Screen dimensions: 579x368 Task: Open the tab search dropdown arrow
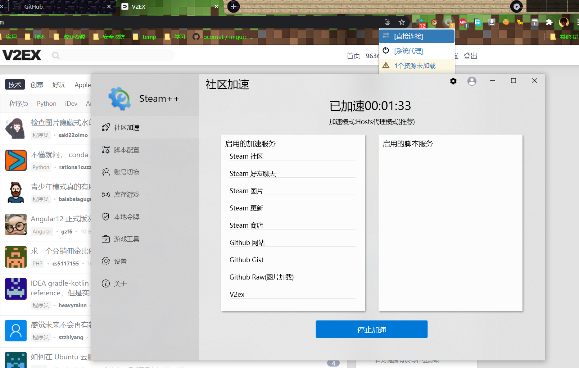(516, 6)
